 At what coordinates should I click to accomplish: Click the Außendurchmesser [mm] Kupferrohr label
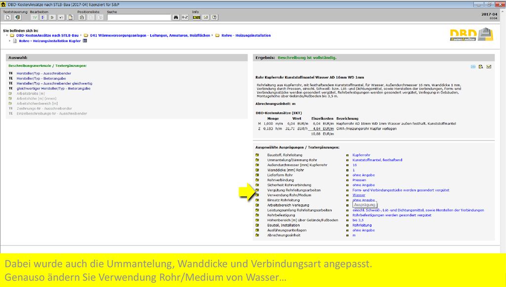(x=297, y=165)
